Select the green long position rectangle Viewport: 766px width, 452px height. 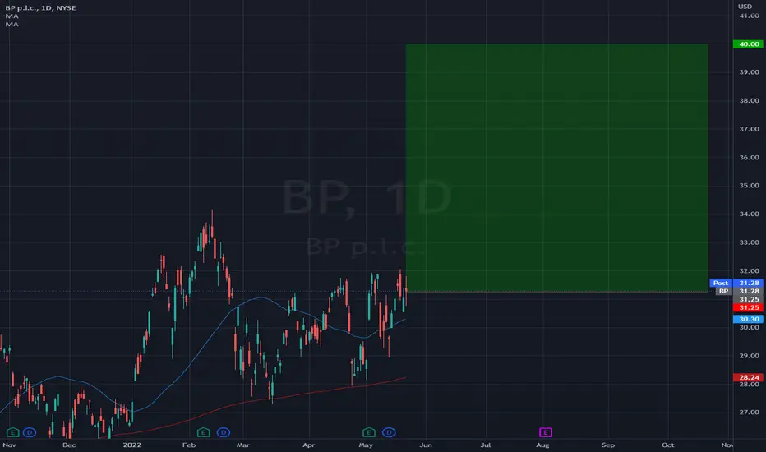tap(557, 168)
